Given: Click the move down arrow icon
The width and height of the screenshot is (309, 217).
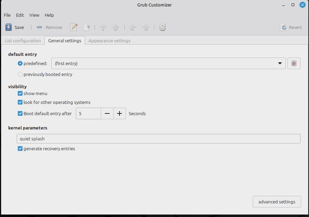Looking at the screenshot, I should [x=115, y=27].
